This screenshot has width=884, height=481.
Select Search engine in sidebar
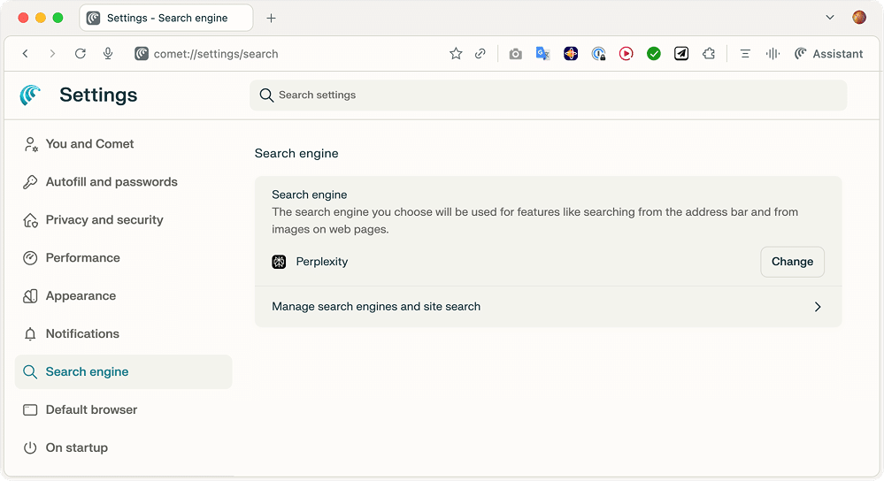coord(124,371)
